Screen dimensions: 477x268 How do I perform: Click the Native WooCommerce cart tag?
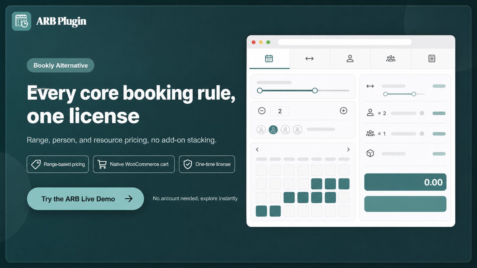(x=134, y=164)
